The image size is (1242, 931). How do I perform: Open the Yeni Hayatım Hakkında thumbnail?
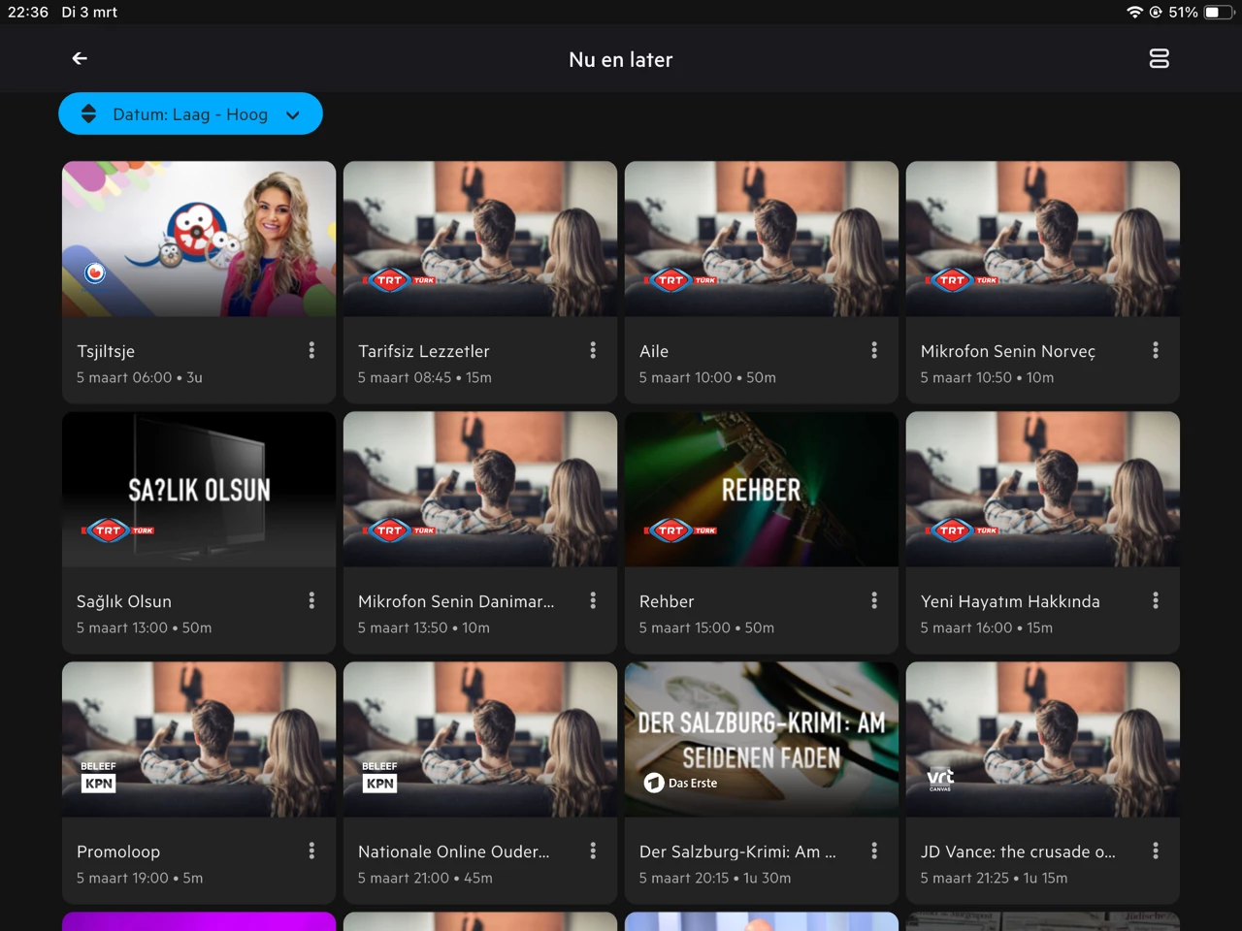[x=1043, y=489]
